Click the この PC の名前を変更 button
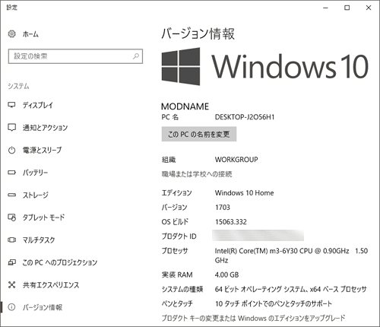 [x=199, y=134]
